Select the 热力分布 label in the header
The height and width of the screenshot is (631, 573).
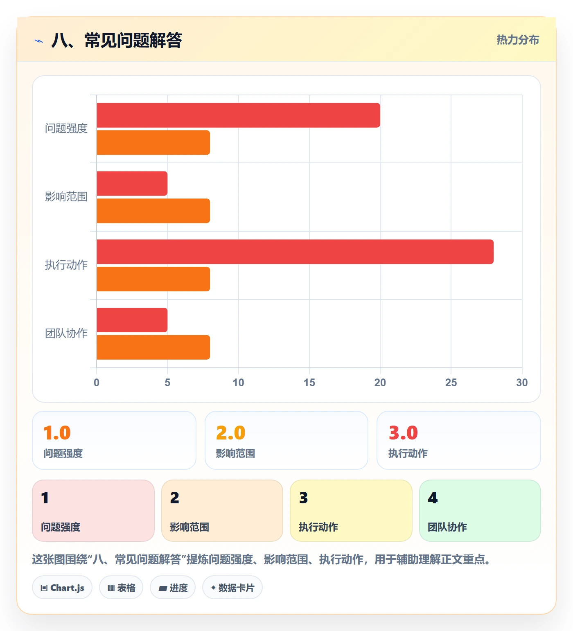[x=518, y=40]
